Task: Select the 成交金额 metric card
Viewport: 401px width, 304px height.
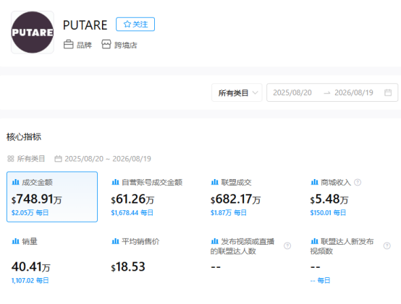Action: [x=52, y=196]
